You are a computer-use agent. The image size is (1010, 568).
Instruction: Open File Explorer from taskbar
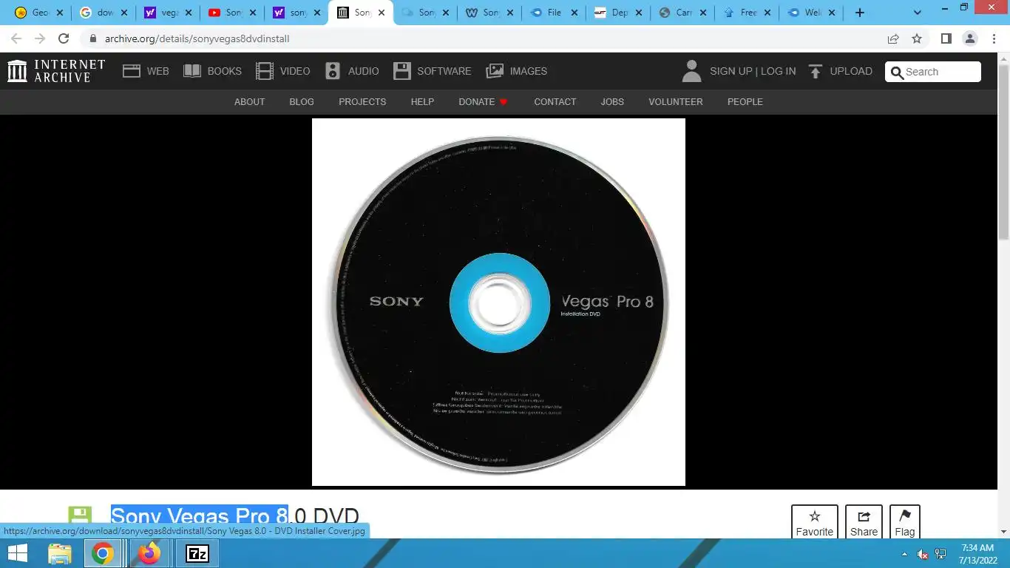[x=60, y=553]
